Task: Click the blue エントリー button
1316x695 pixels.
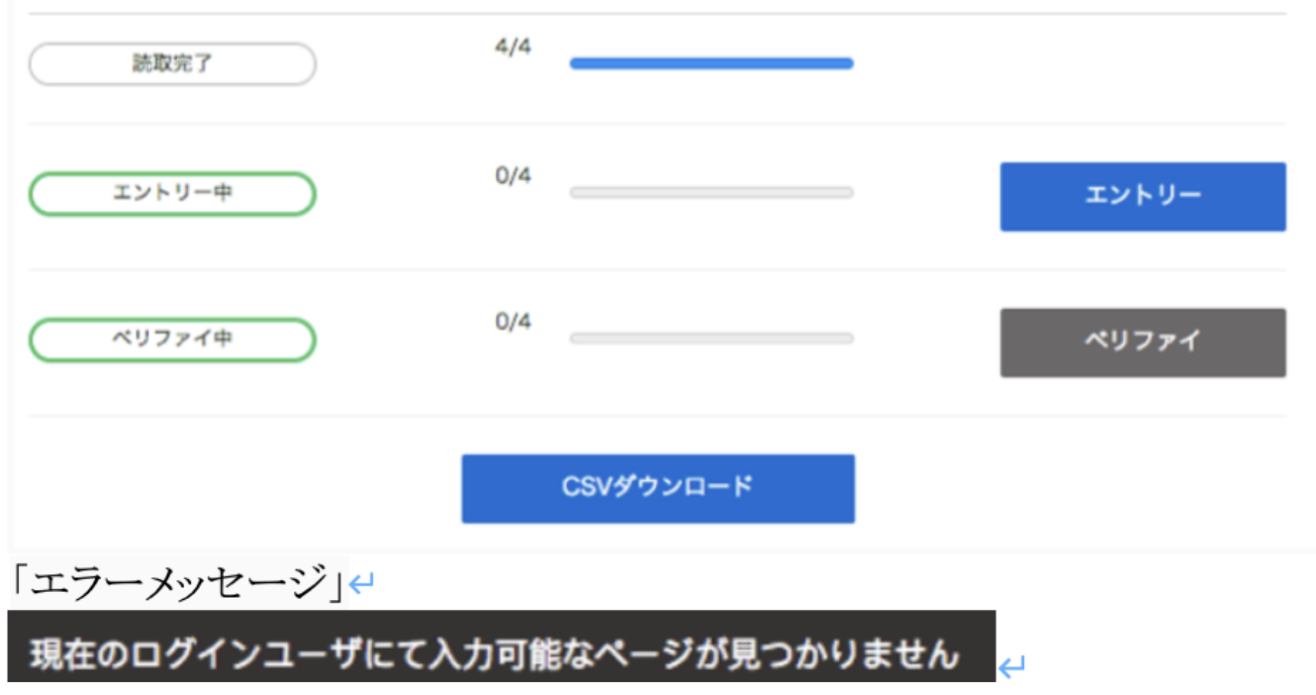Action: [1142, 197]
